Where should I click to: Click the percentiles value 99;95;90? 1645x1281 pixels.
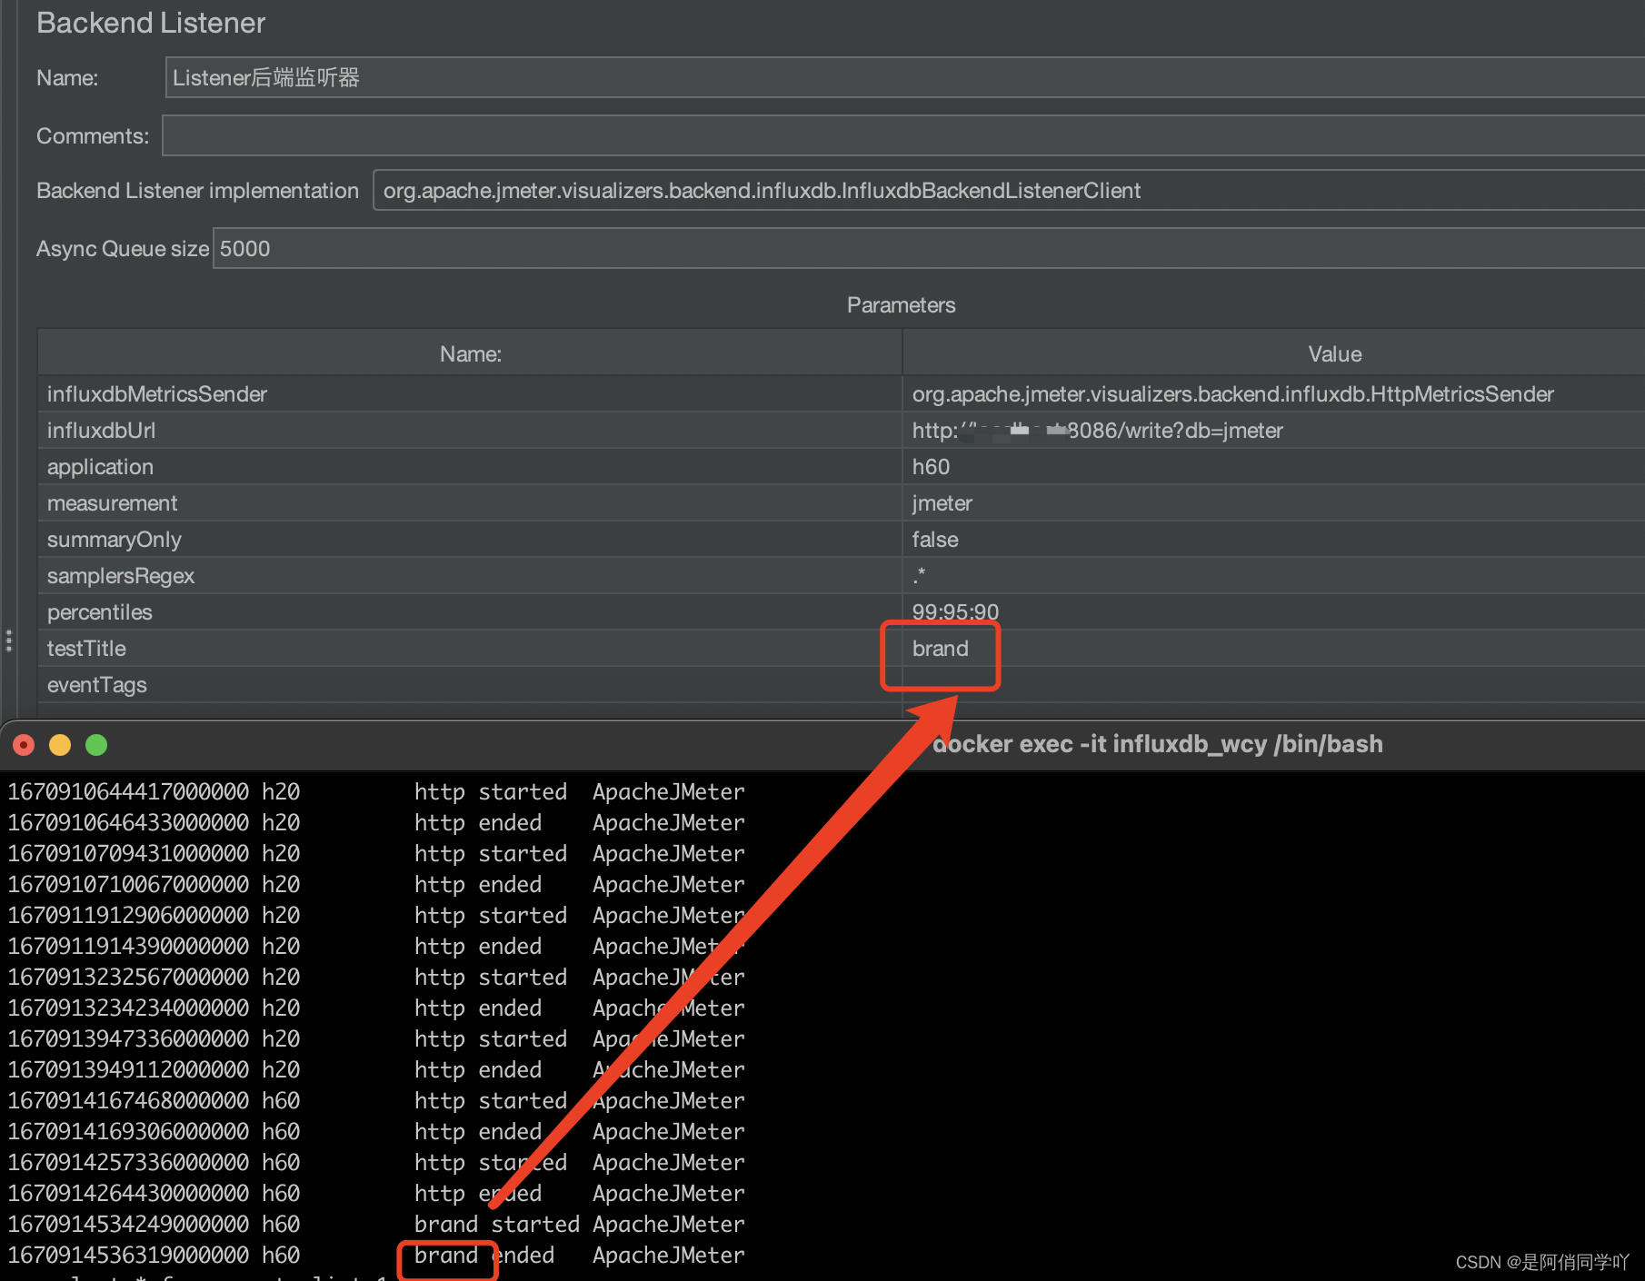pos(1273,611)
